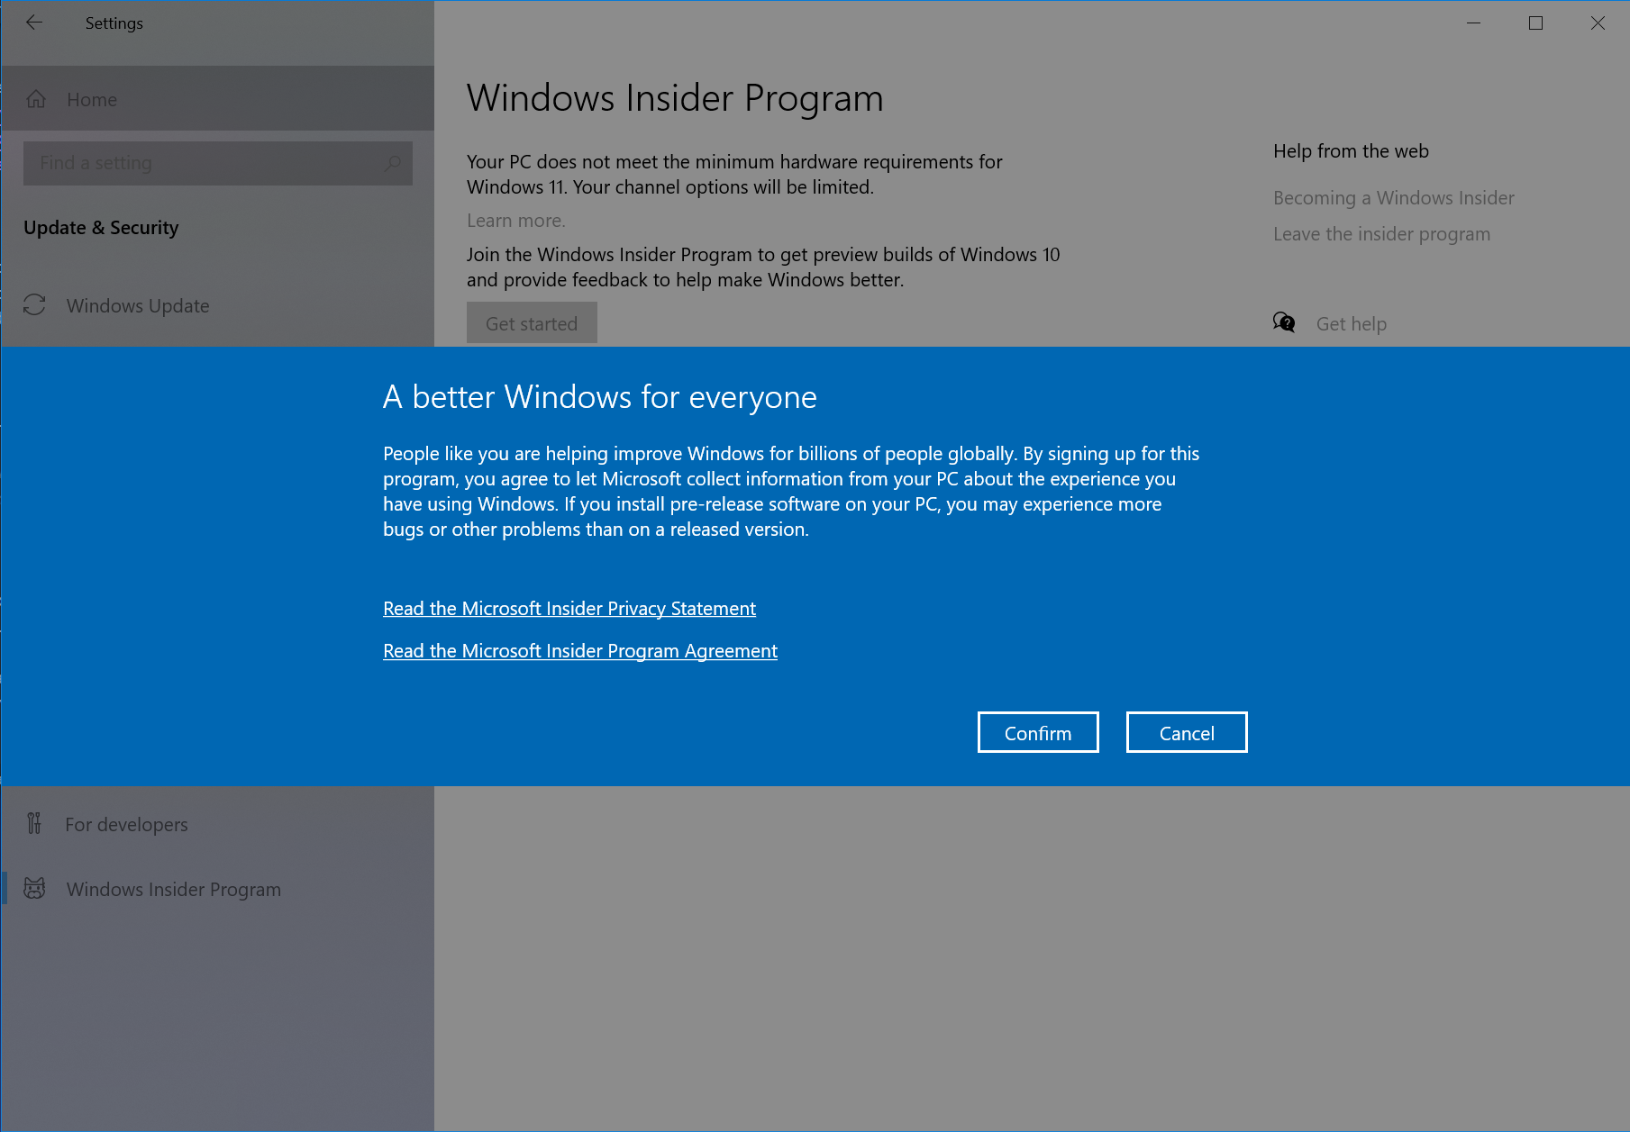
Task: Open the Microsoft Insider Privacy Statement
Action: (x=569, y=609)
